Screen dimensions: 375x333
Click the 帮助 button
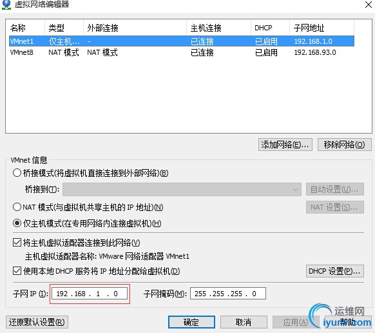(x=348, y=322)
